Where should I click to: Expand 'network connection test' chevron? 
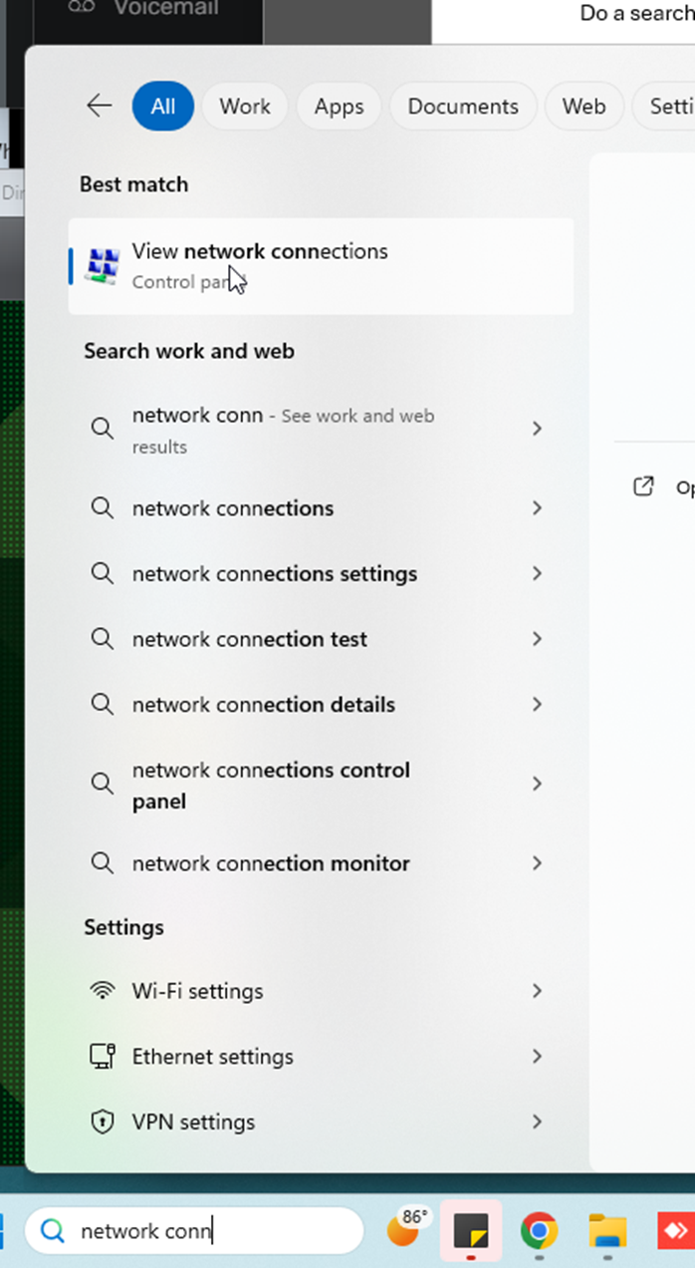click(x=538, y=639)
